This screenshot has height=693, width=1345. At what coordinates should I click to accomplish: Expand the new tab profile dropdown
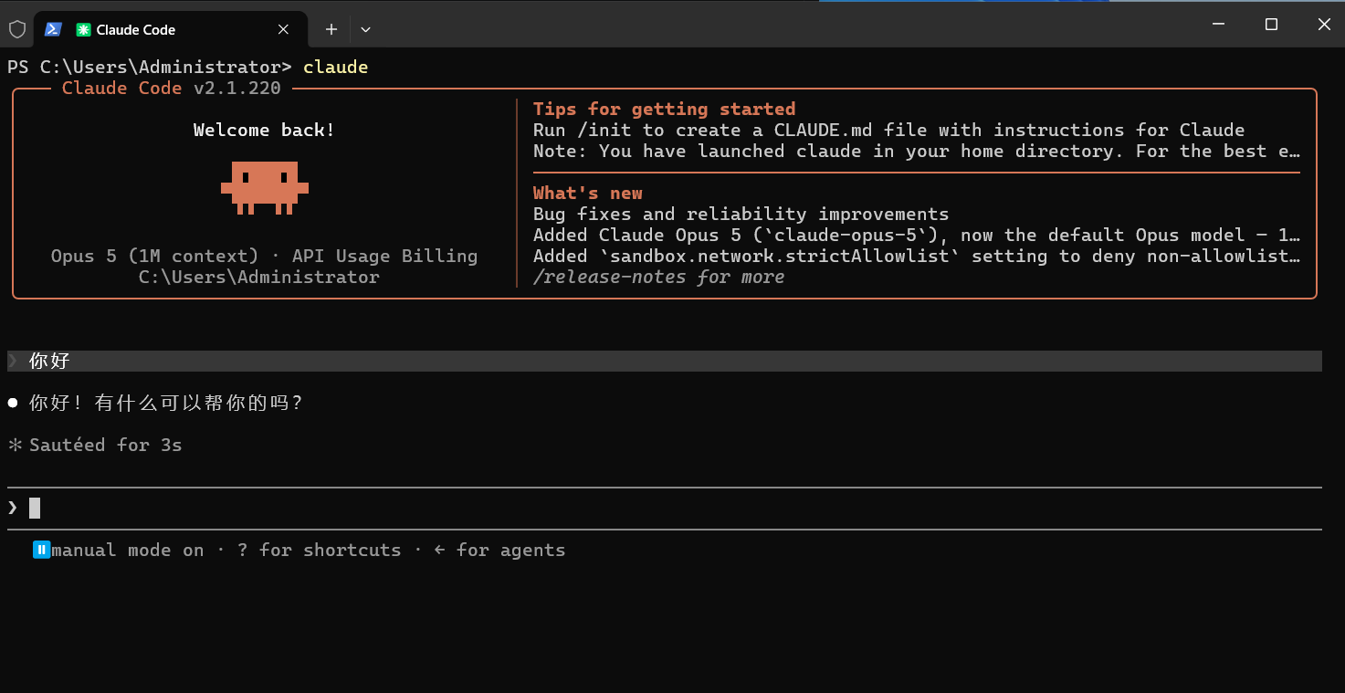tap(365, 29)
